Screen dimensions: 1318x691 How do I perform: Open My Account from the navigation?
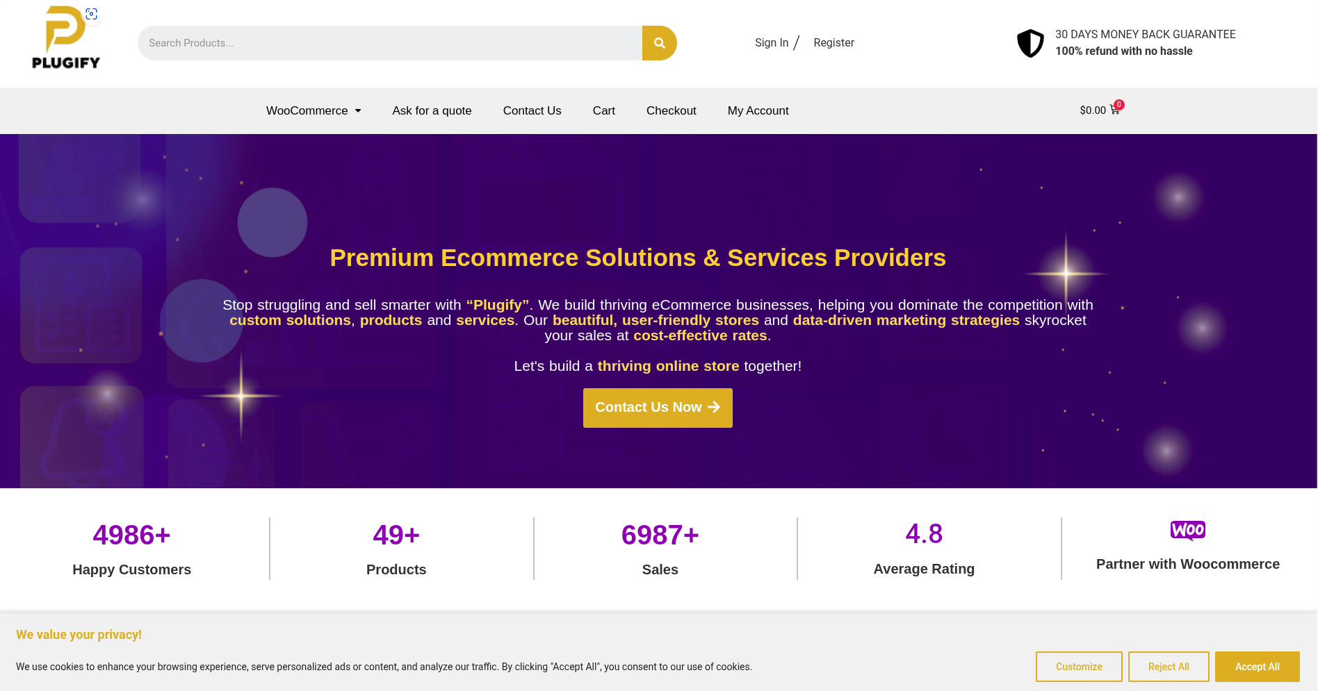(758, 110)
